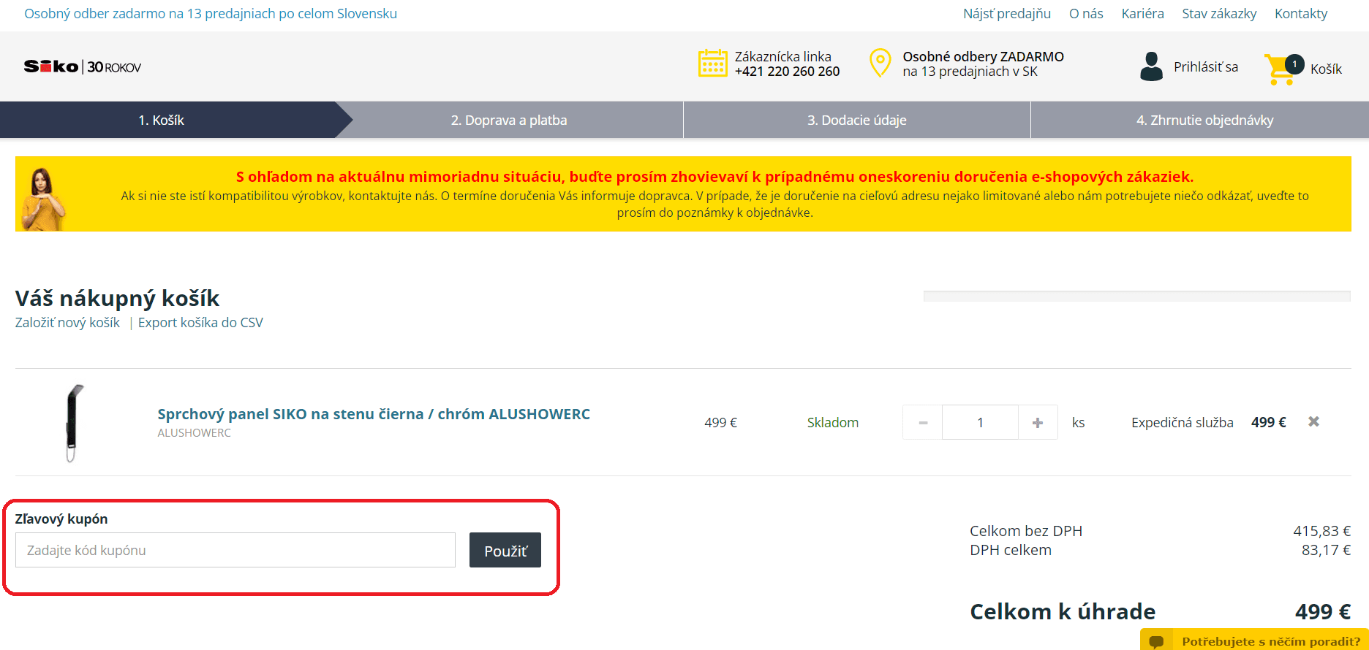Open the shopping cart icon

click(x=1283, y=69)
